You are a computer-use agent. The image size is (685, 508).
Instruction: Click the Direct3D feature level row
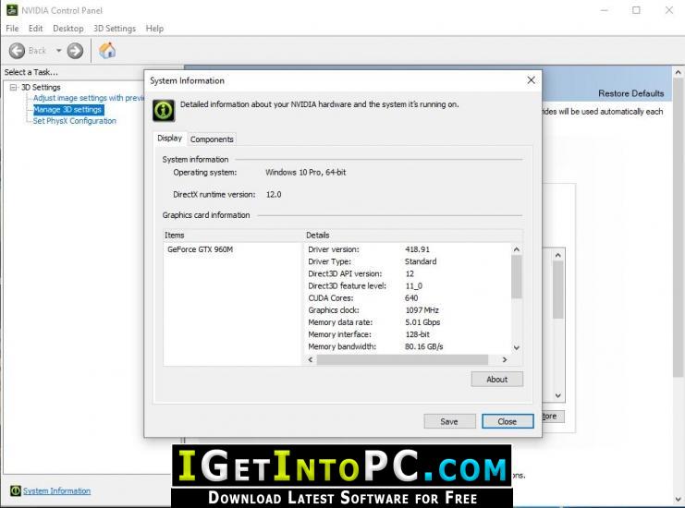coord(365,285)
